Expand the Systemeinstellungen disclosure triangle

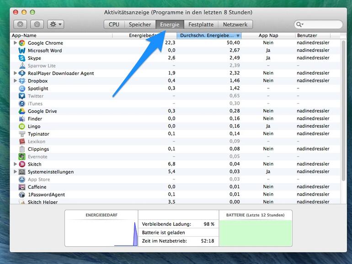coord(15,172)
